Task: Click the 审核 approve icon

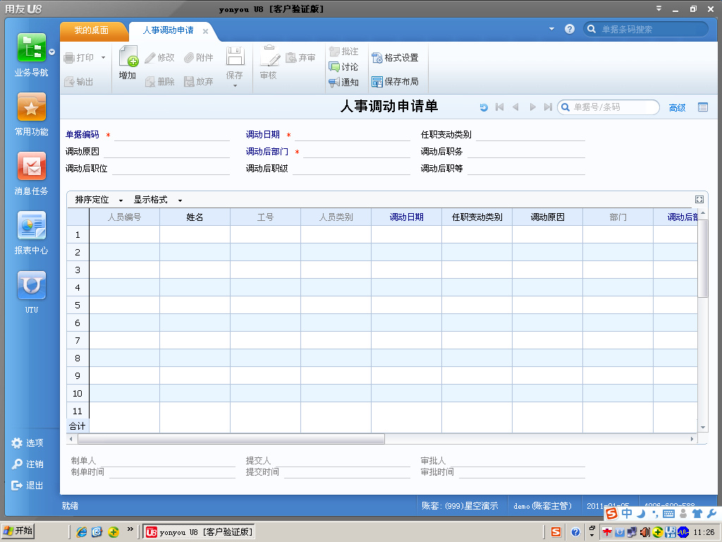Action: [x=270, y=56]
